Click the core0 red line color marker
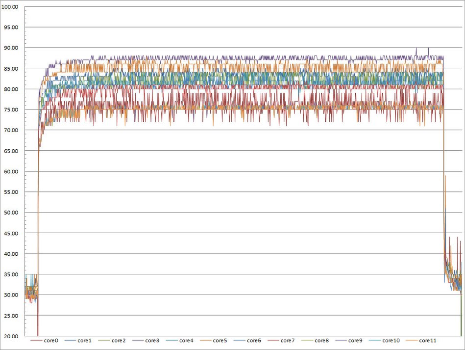Viewport: 465px width, 350px height. [x=36, y=341]
